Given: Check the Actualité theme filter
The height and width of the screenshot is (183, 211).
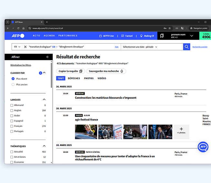Looking at the screenshot, I should click(x=12, y=152).
